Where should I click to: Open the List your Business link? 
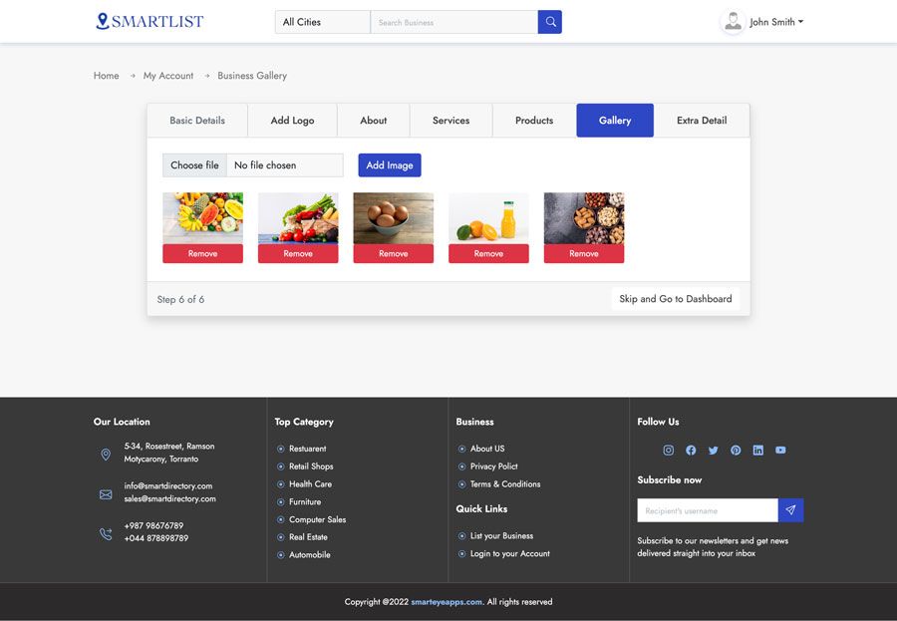coord(501,536)
